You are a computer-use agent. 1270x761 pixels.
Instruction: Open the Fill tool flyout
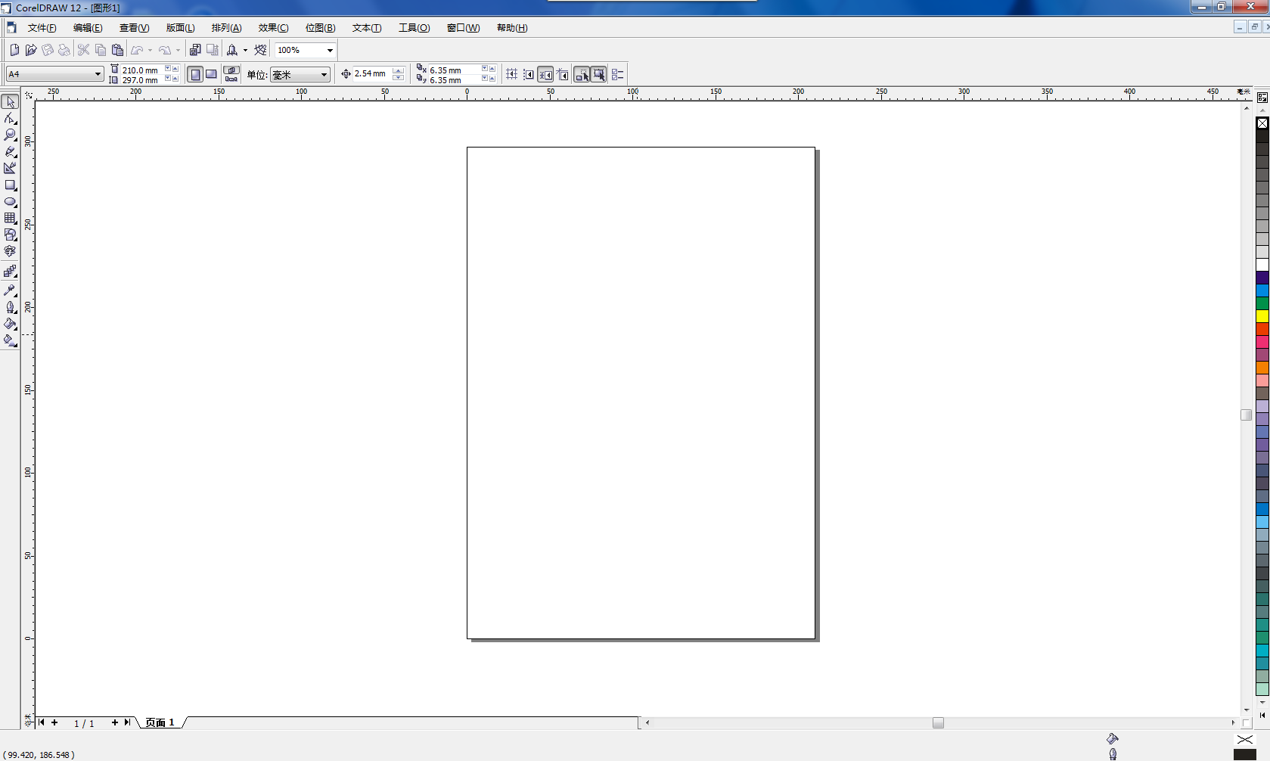pyautogui.click(x=11, y=325)
